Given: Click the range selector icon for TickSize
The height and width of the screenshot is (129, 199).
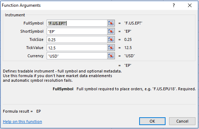Looking at the screenshot, I should pyautogui.click(x=111, y=39).
